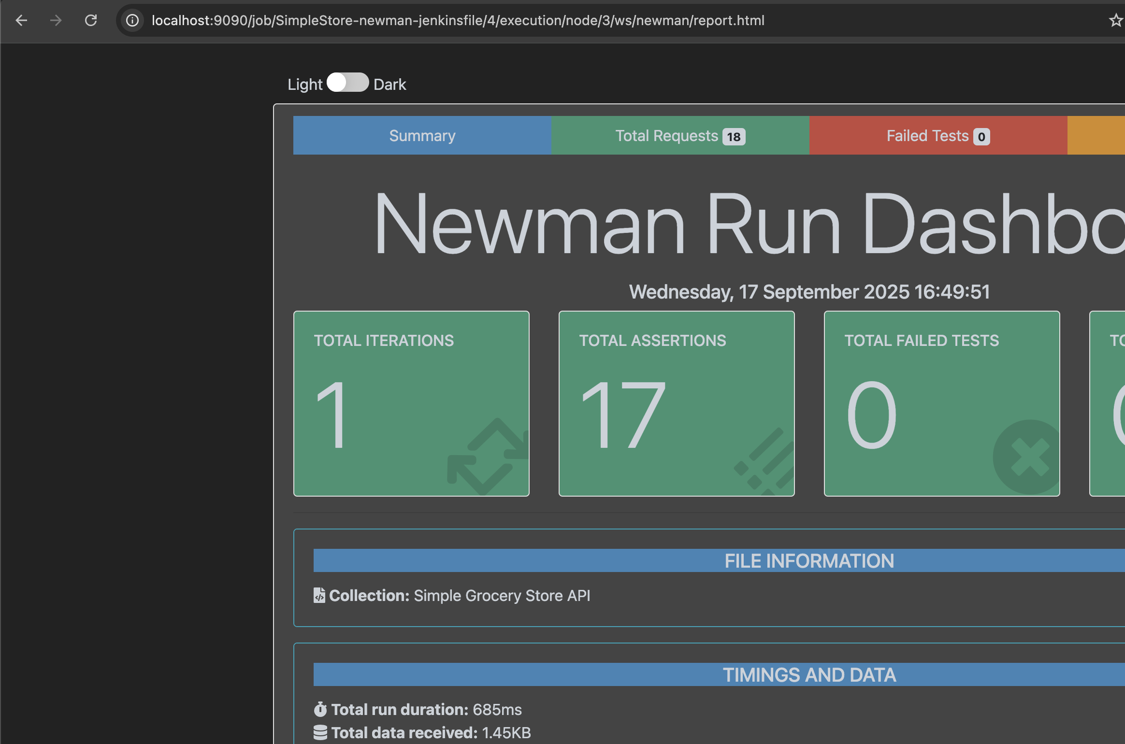Click the database icon beside data received
The height and width of the screenshot is (744, 1125).
pos(320,732)
